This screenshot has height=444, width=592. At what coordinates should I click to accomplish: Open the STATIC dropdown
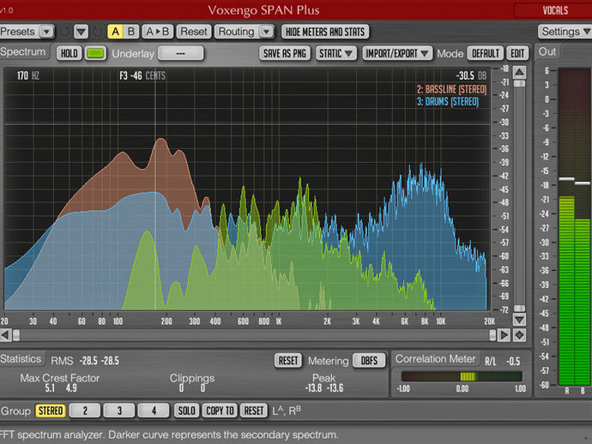tap(335, 53)
